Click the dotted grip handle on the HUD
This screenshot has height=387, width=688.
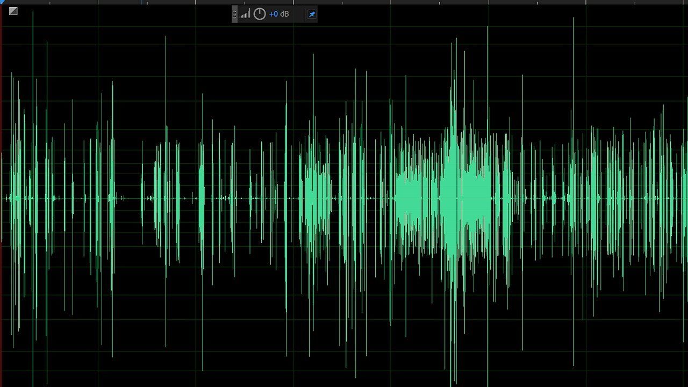coord(235,14)
